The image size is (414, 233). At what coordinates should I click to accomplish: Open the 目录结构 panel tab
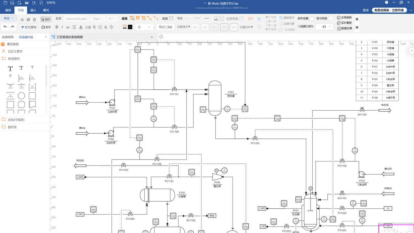pos(8,37)
